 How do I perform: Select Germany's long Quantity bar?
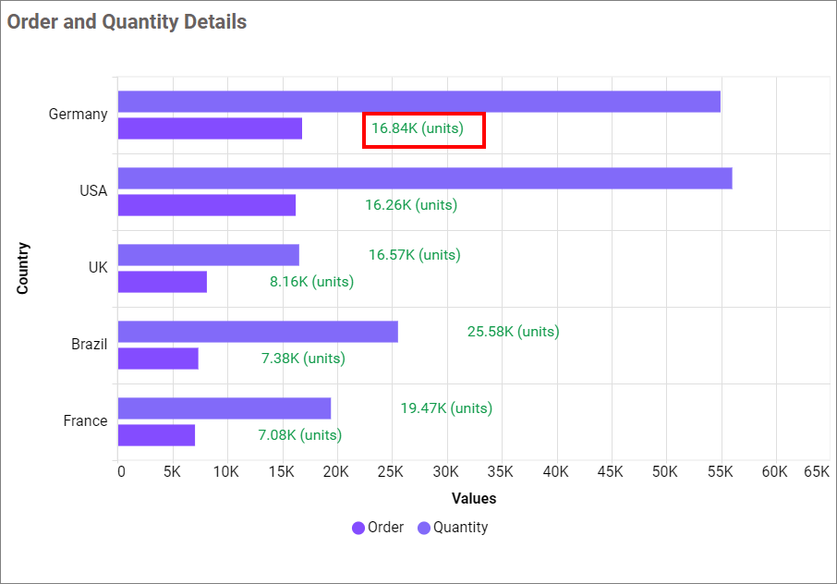(418, 102)
